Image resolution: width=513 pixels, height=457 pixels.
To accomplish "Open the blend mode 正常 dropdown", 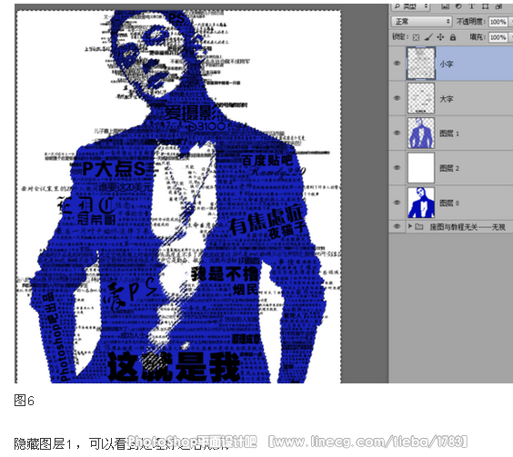I will coord(421,22).
